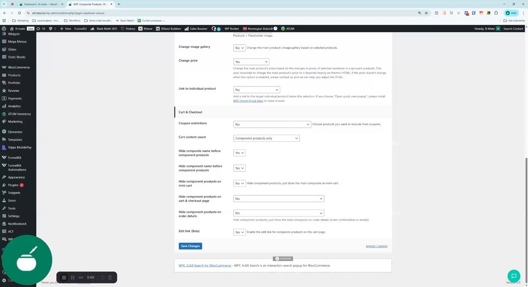Click the address bar URL
The image size is (528, 287).
click(68, 13)
